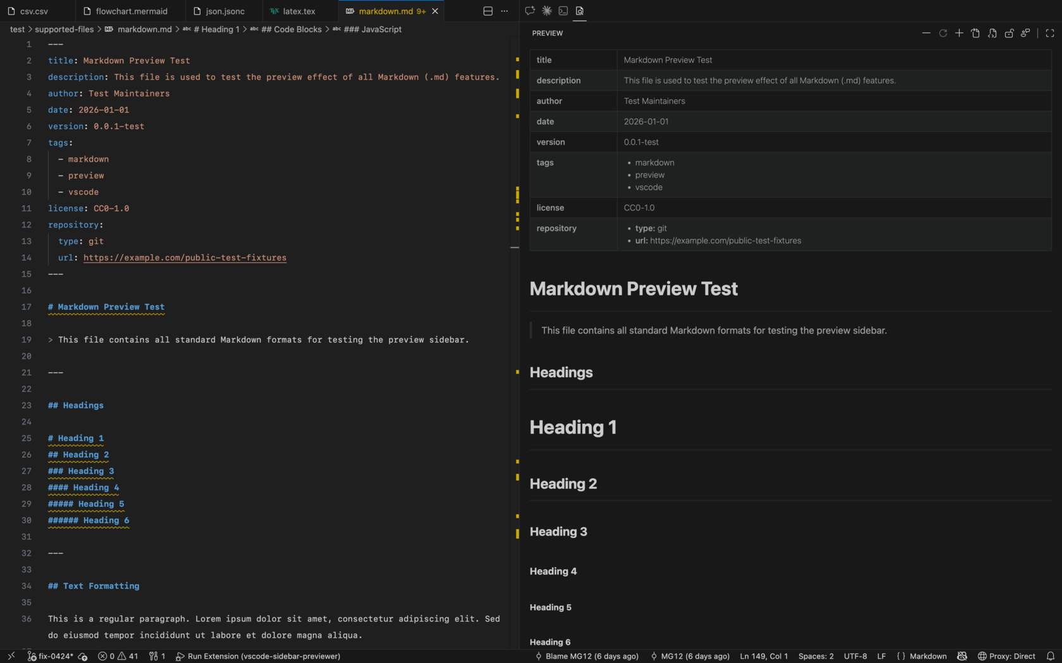This screenshot has height=663, width=1062.
Task: Click Blame MG12 (6 days ago) status item
Action: pos(586,656)
